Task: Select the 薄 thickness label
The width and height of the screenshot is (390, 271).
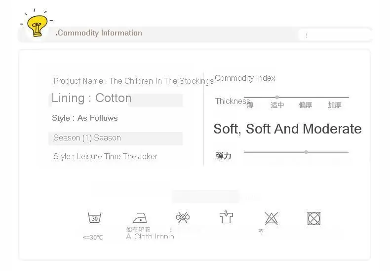Action: pyautogui.click(x=250, y=105)
